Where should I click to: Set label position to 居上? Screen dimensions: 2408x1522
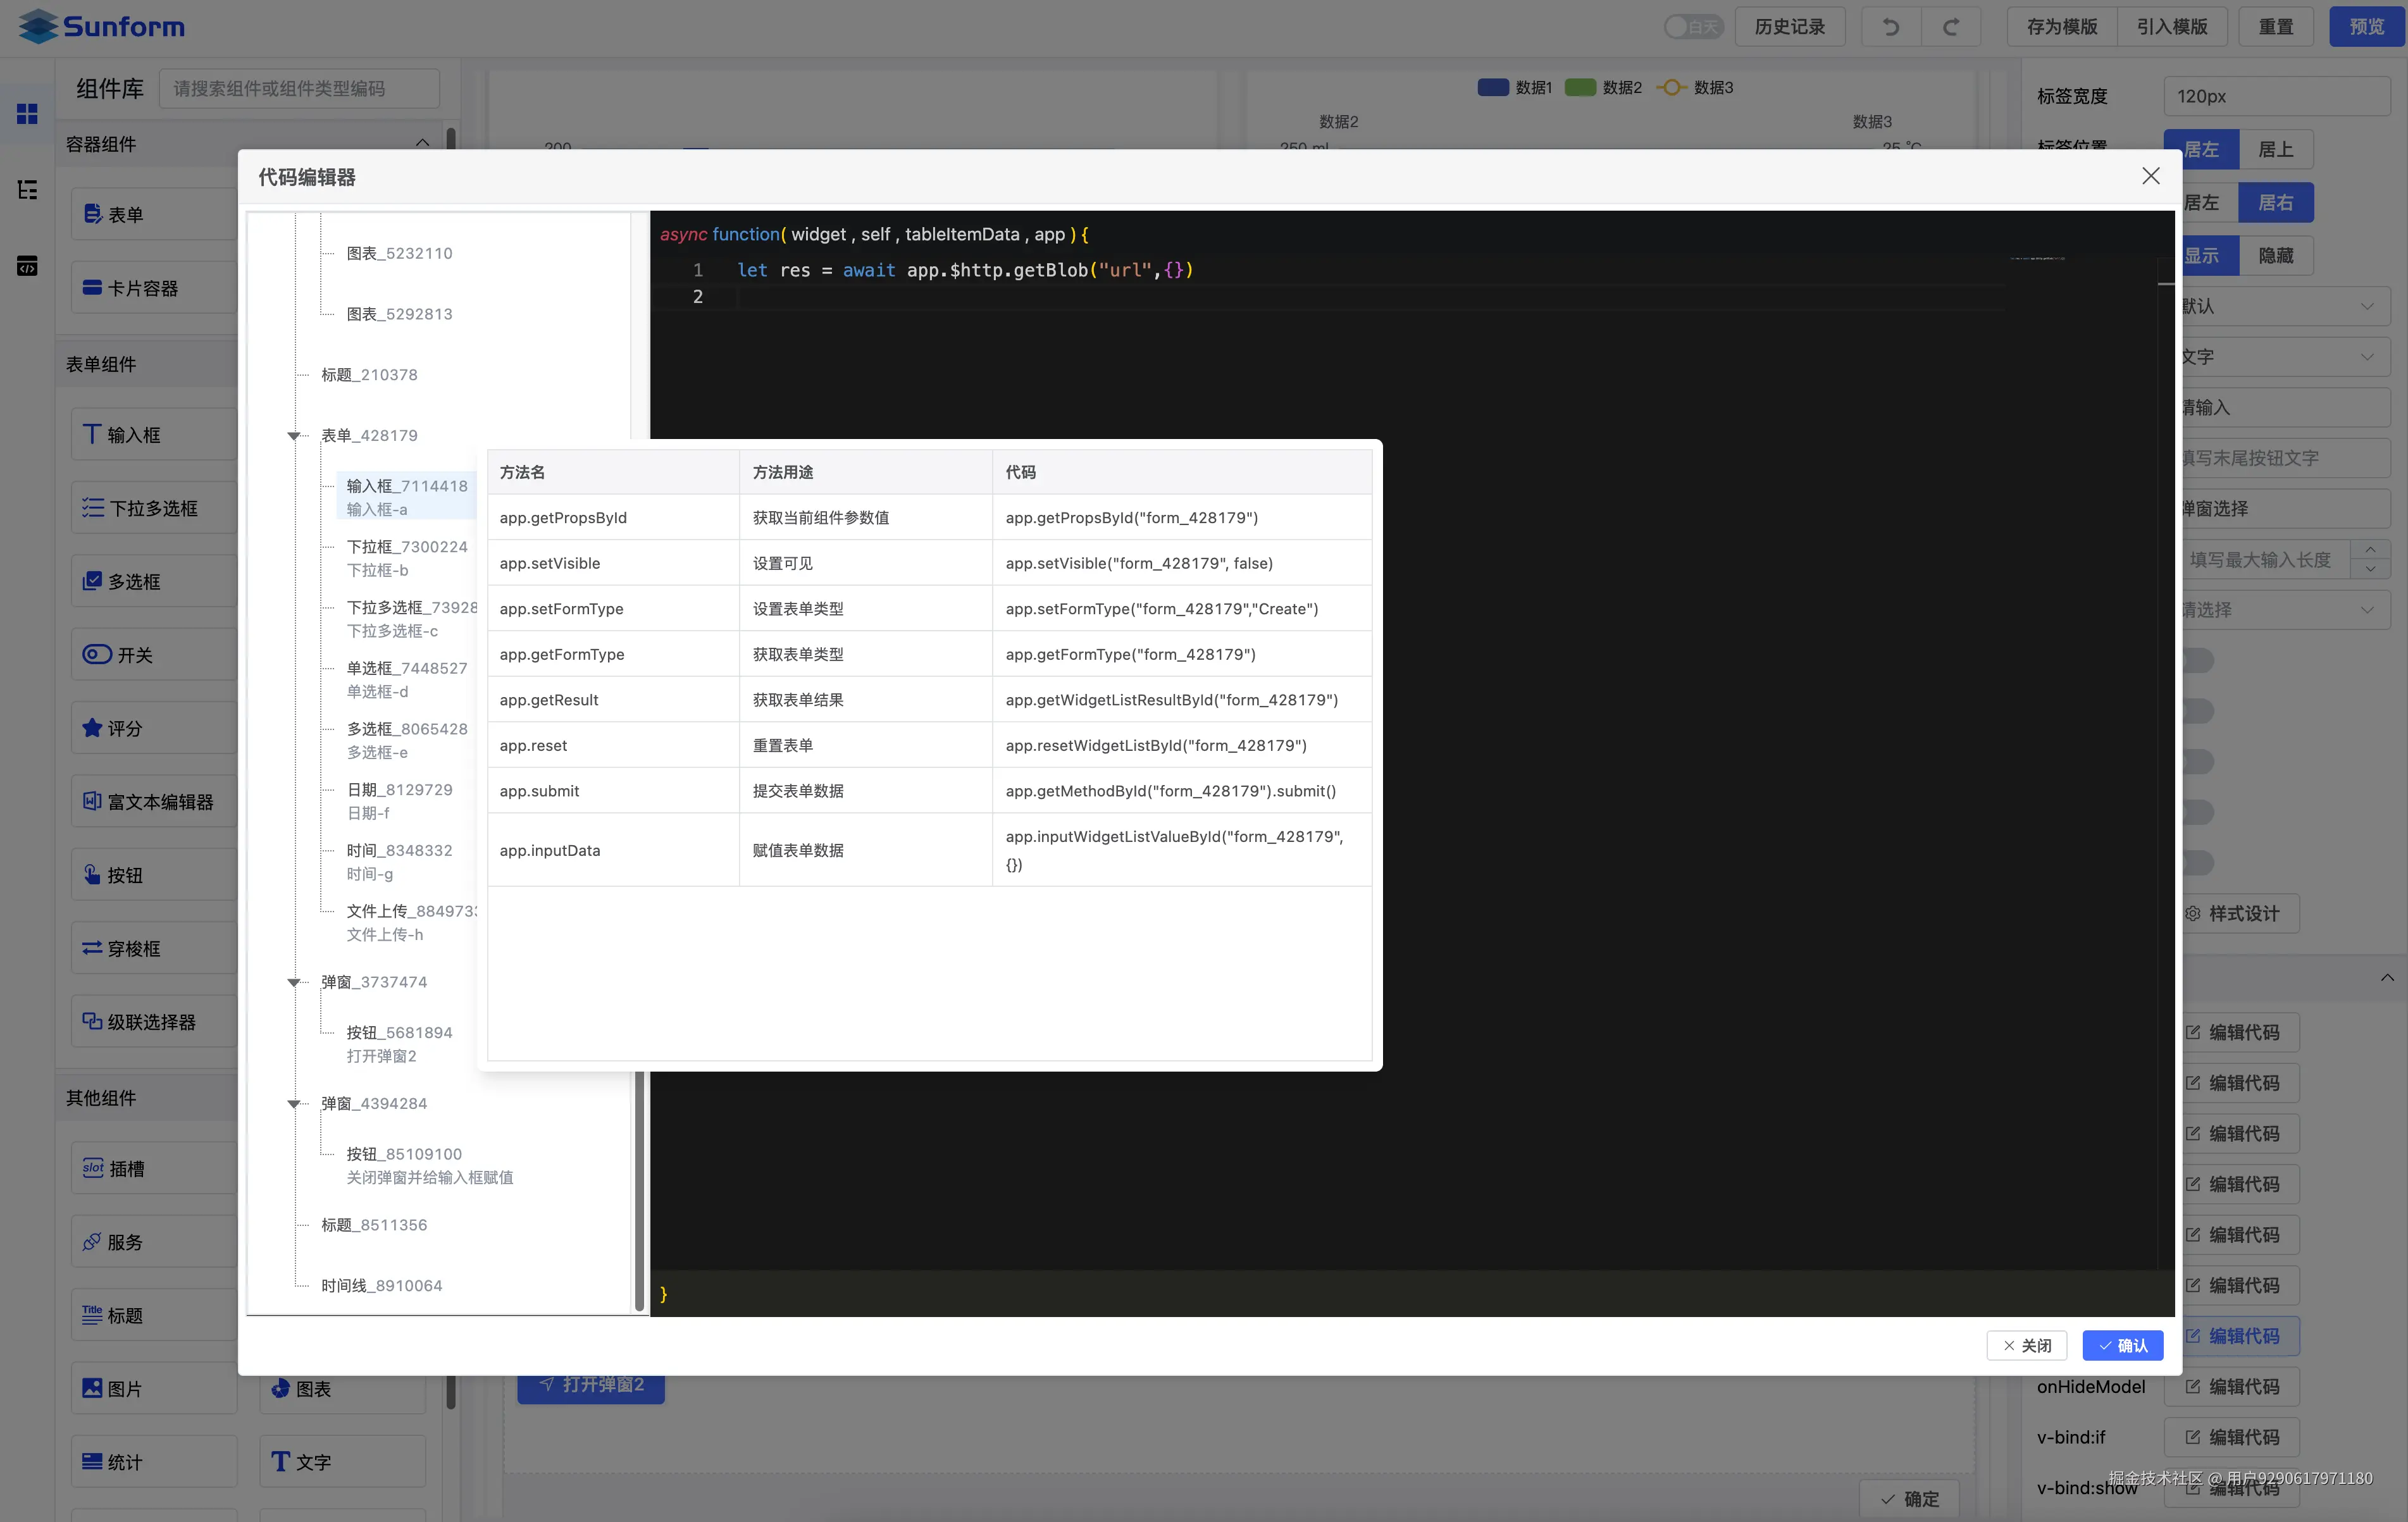click(x=2276, y=148)
